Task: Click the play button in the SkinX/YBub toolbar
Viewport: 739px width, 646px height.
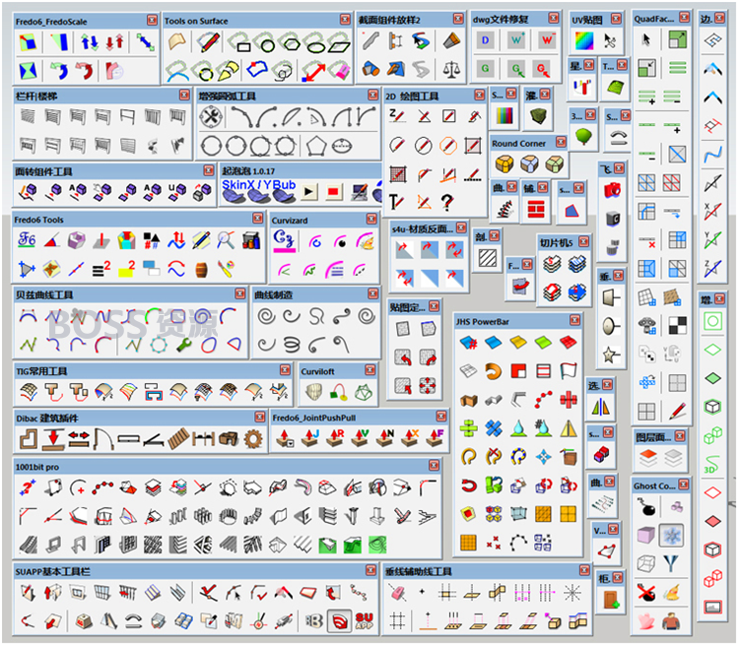Action: [308, 192]
